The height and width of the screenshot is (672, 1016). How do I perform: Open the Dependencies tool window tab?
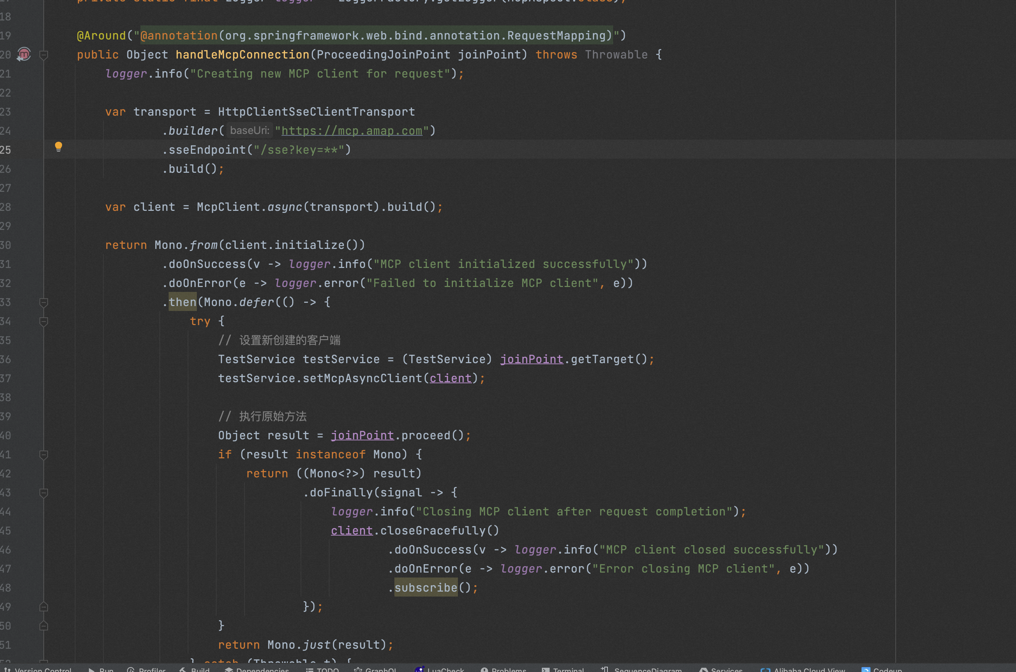[257, 670]
